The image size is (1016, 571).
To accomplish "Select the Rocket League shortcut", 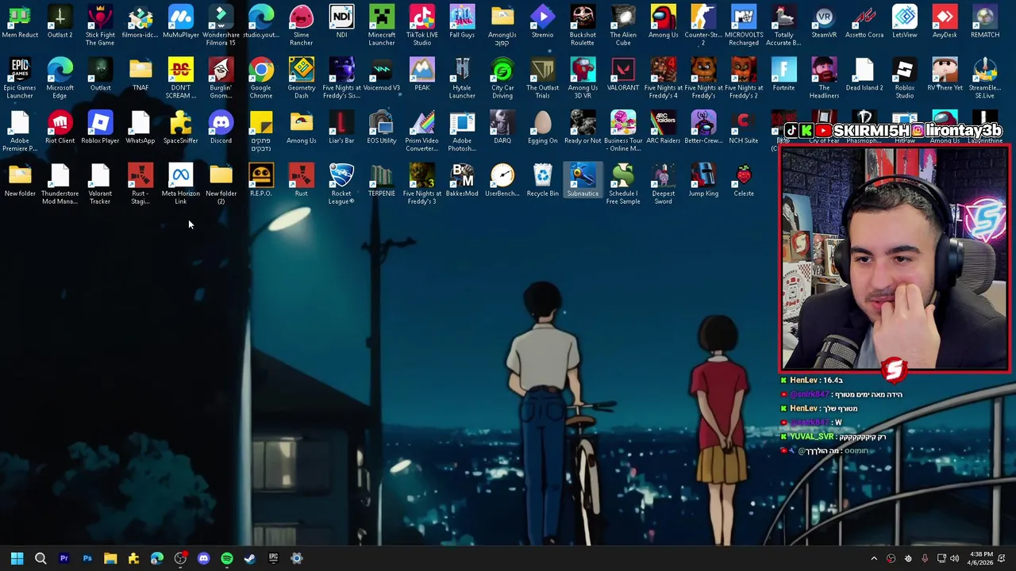I will [341, 184].
